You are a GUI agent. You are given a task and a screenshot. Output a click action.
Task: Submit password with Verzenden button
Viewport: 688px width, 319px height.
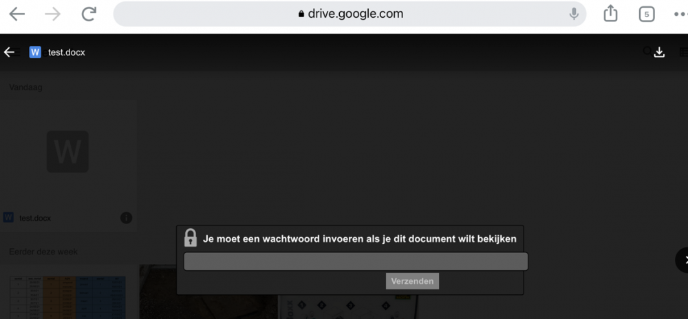coord(412,281)
